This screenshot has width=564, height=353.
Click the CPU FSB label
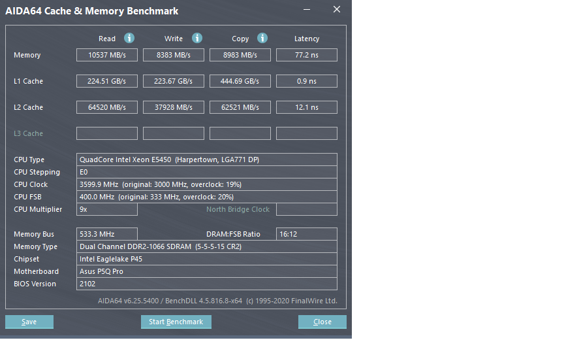click(x=27, y=197)
